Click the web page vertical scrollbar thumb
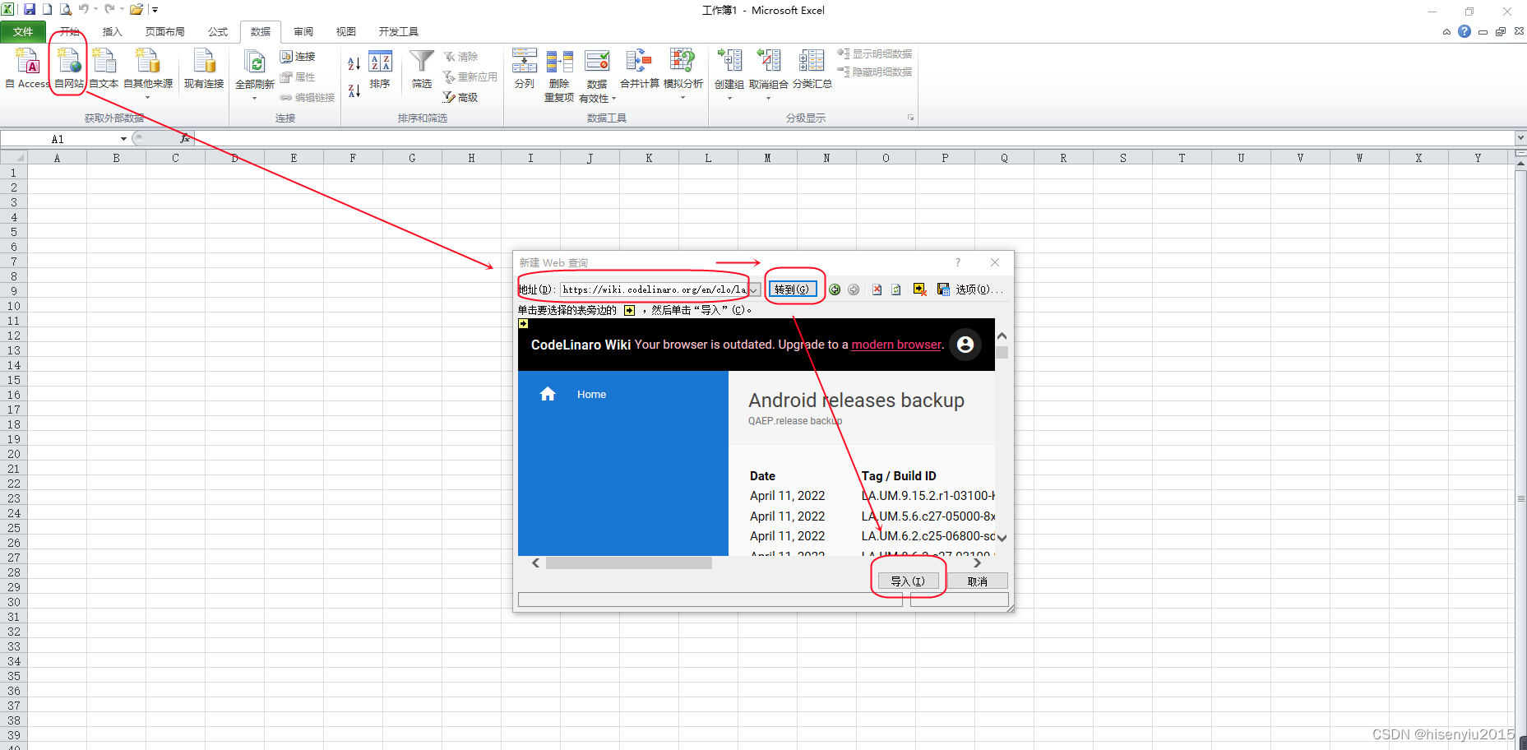Viewport: 1527px width, 750px height. (1002, 352)
